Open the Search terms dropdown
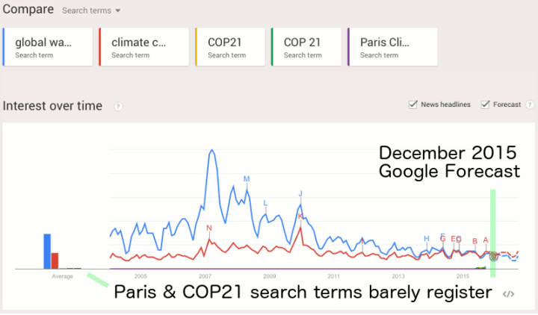538x315 pixels. click(x=91, y=10)
